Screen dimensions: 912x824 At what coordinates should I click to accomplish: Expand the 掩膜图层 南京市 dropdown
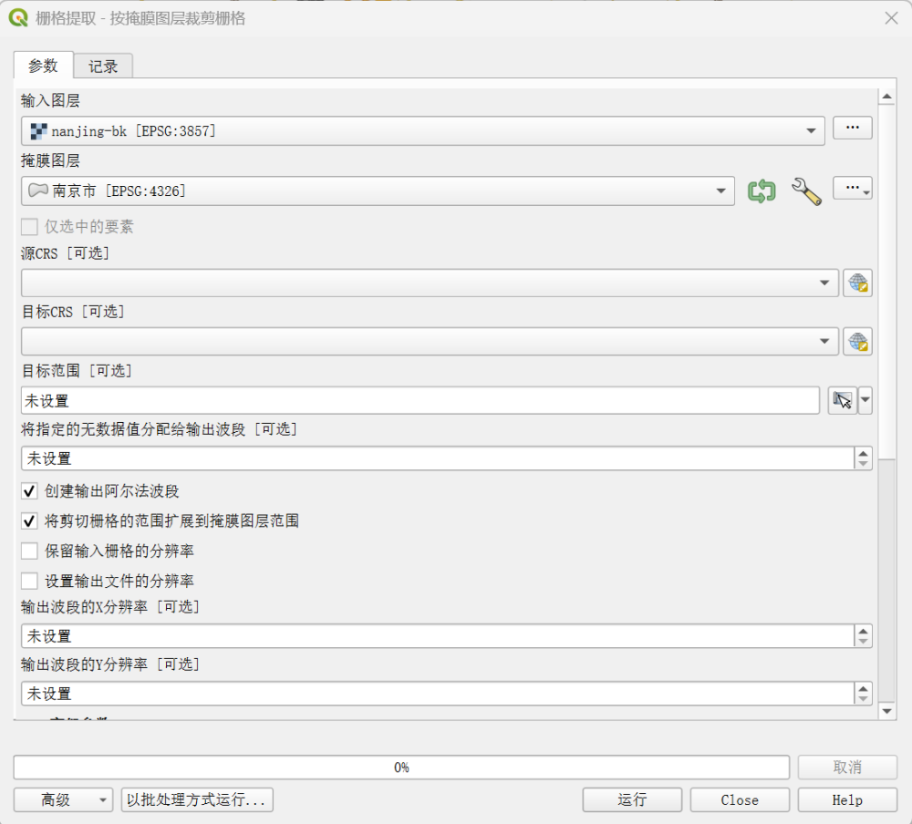[x=378, y=191]
